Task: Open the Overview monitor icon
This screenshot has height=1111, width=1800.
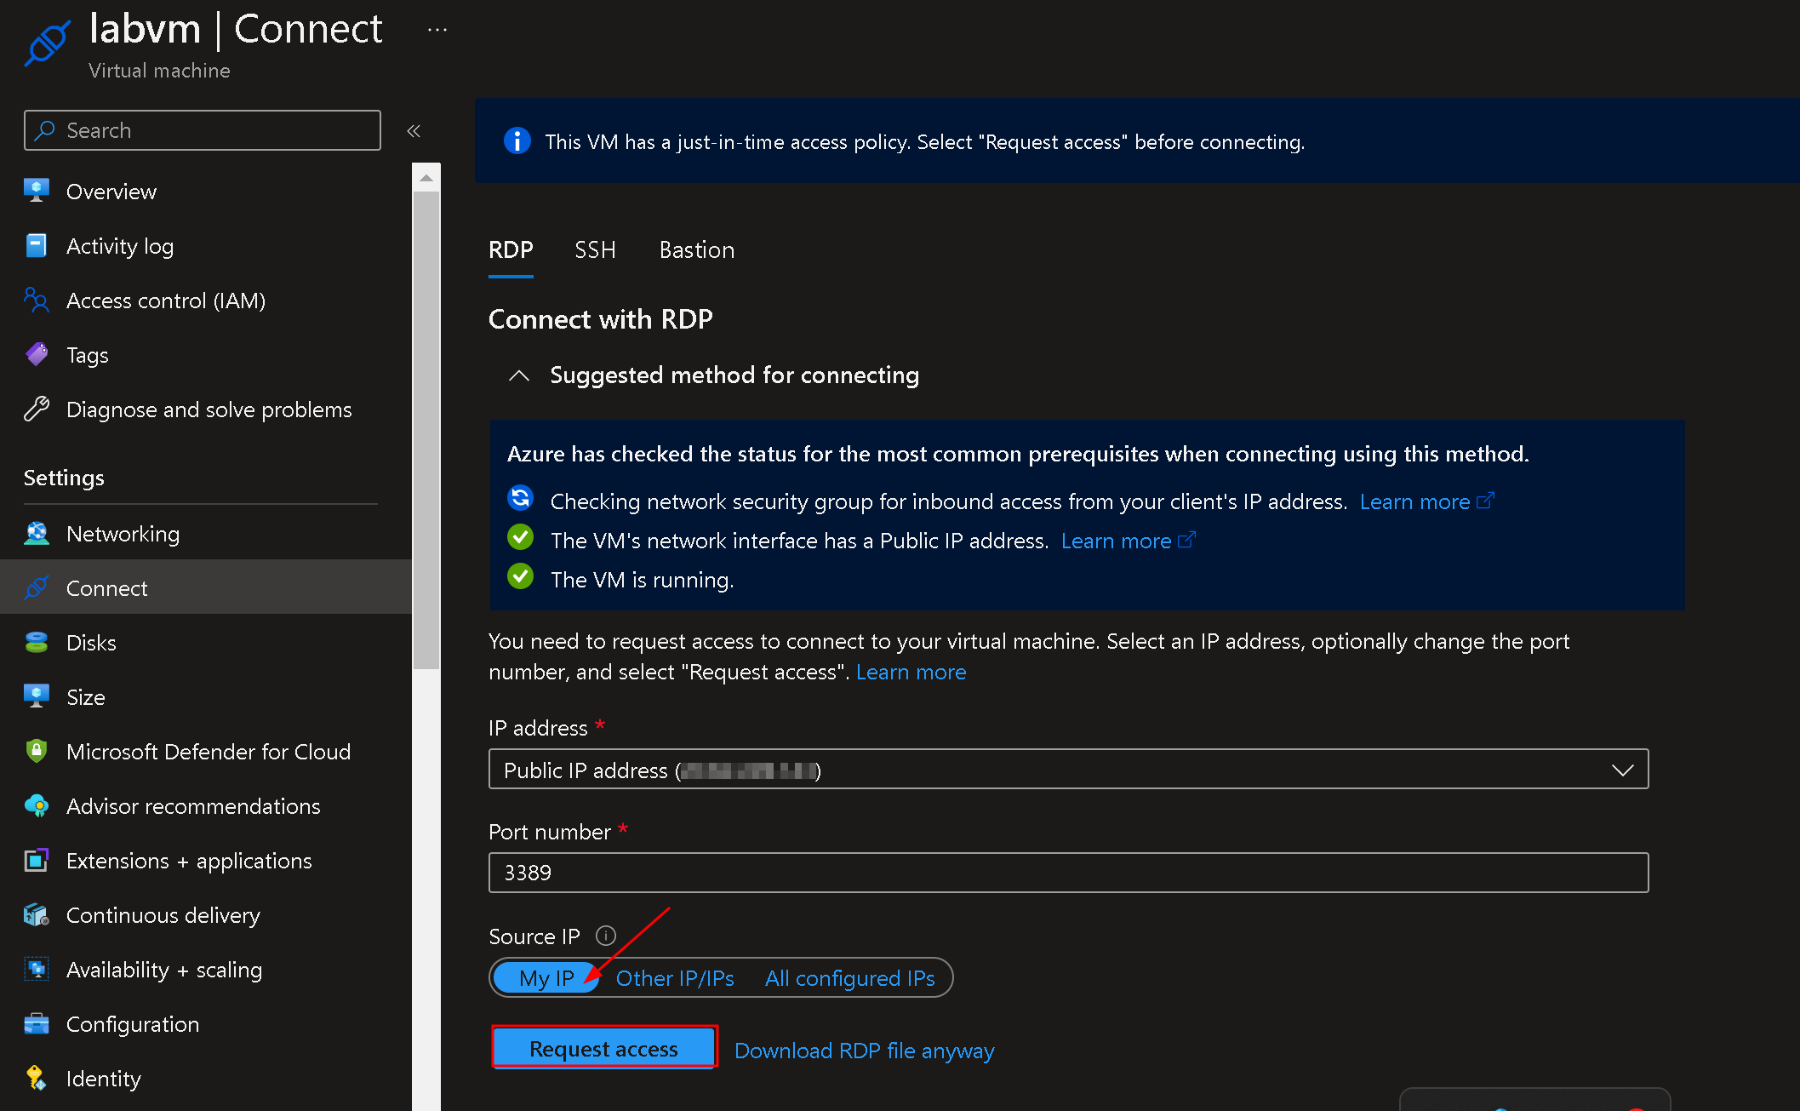Action: coord(36,191)
